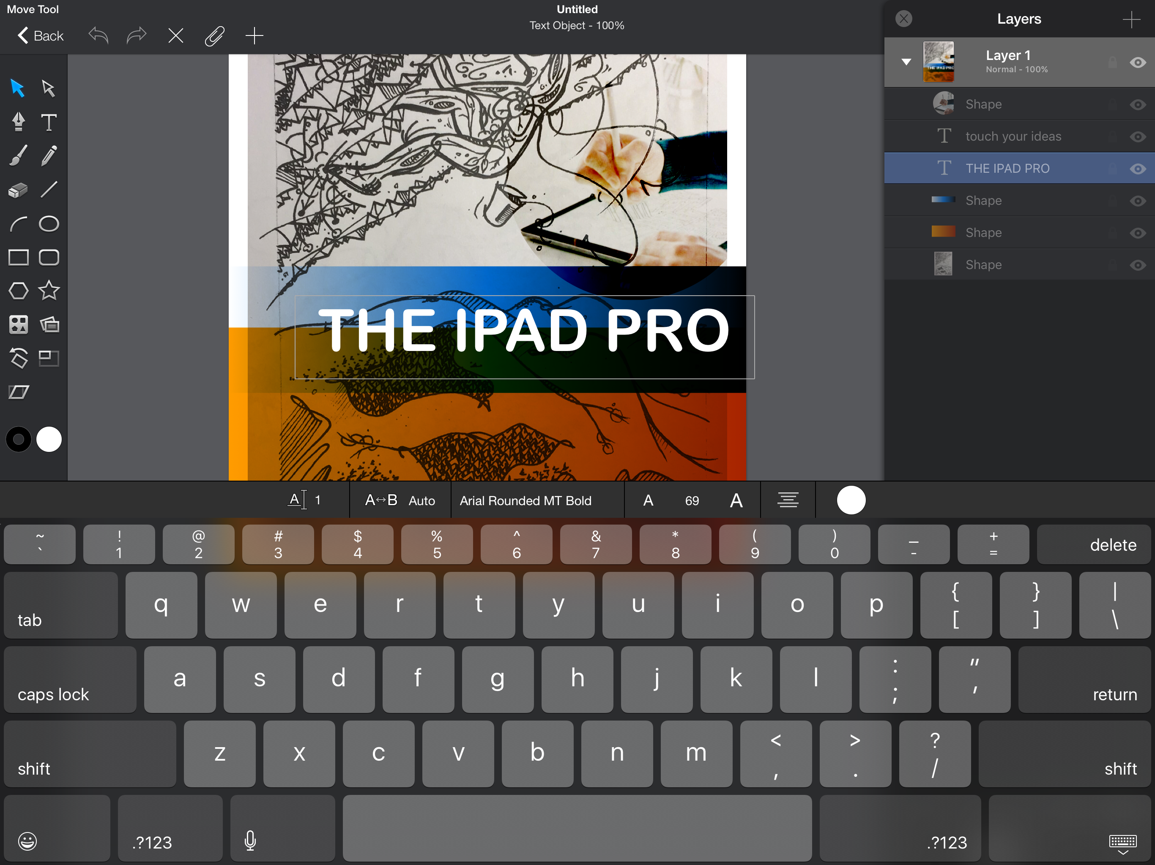Screen dimensions: 1155x865
Task: Close the Layers panel
Action: click(x=903, y=19)
